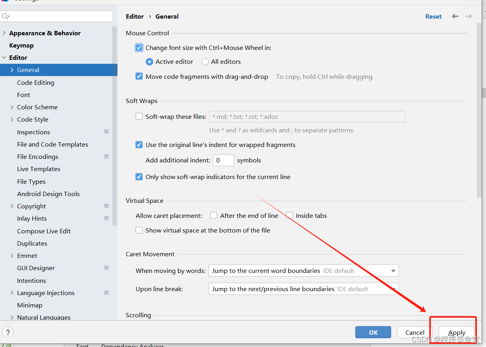486x347 pixels.
Task: Go forward with the right arrow icon
Action: coord(469,16)
